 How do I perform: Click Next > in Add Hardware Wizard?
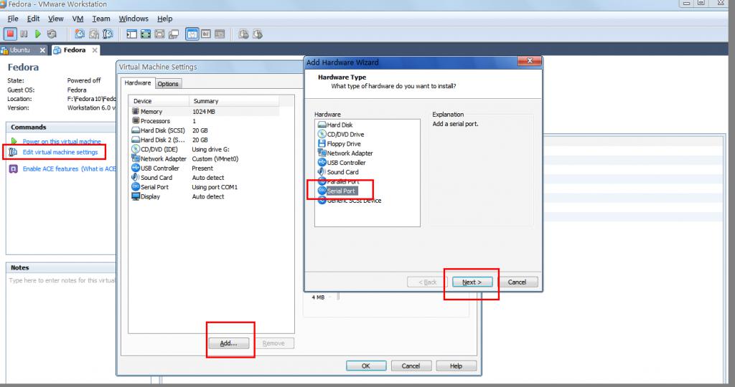(x=472, y=282)
